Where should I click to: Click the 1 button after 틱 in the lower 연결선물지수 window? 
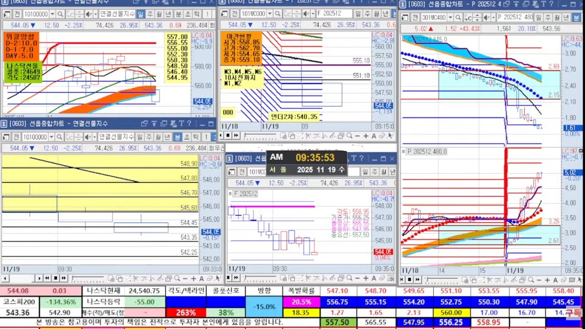[x=206, y=137]
